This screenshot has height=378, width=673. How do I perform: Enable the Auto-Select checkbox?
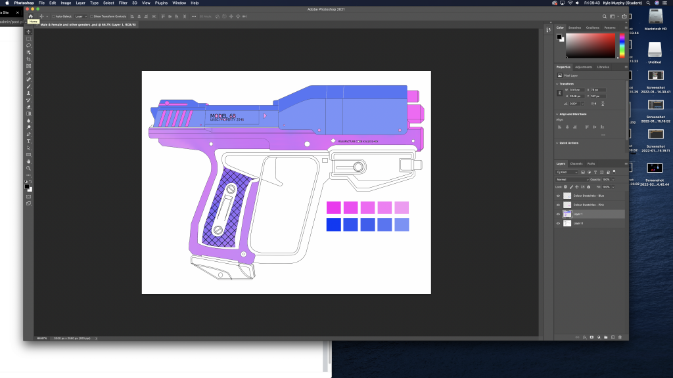[53, 16]
